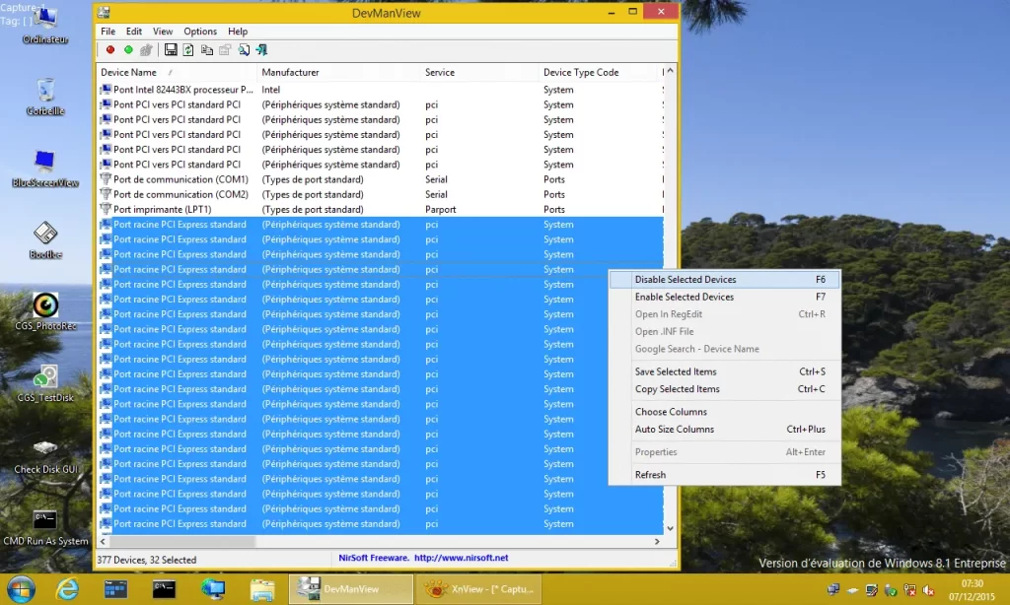Image resolution: width=1010 pixels, height=605 pixels.
Task: Click the 377 Devices, 32 Selected status text
Action: [146, 560]
